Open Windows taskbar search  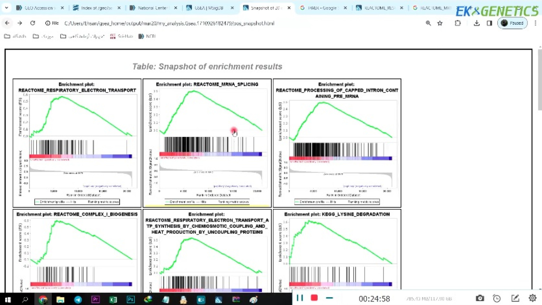pyautogui.click(x=25, y=299)
